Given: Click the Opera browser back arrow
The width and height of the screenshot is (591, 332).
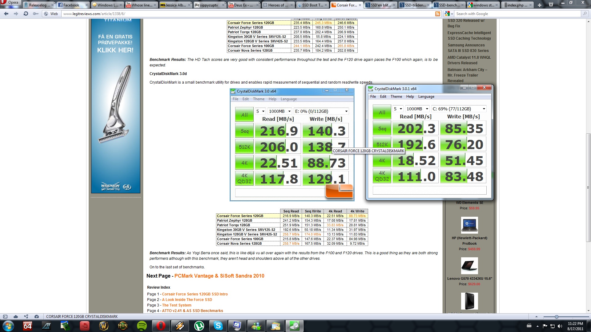Looking at the screenshot, I should click(x=6, y=14).
